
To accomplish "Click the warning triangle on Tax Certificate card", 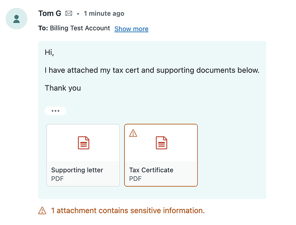I will pos(133,133).
